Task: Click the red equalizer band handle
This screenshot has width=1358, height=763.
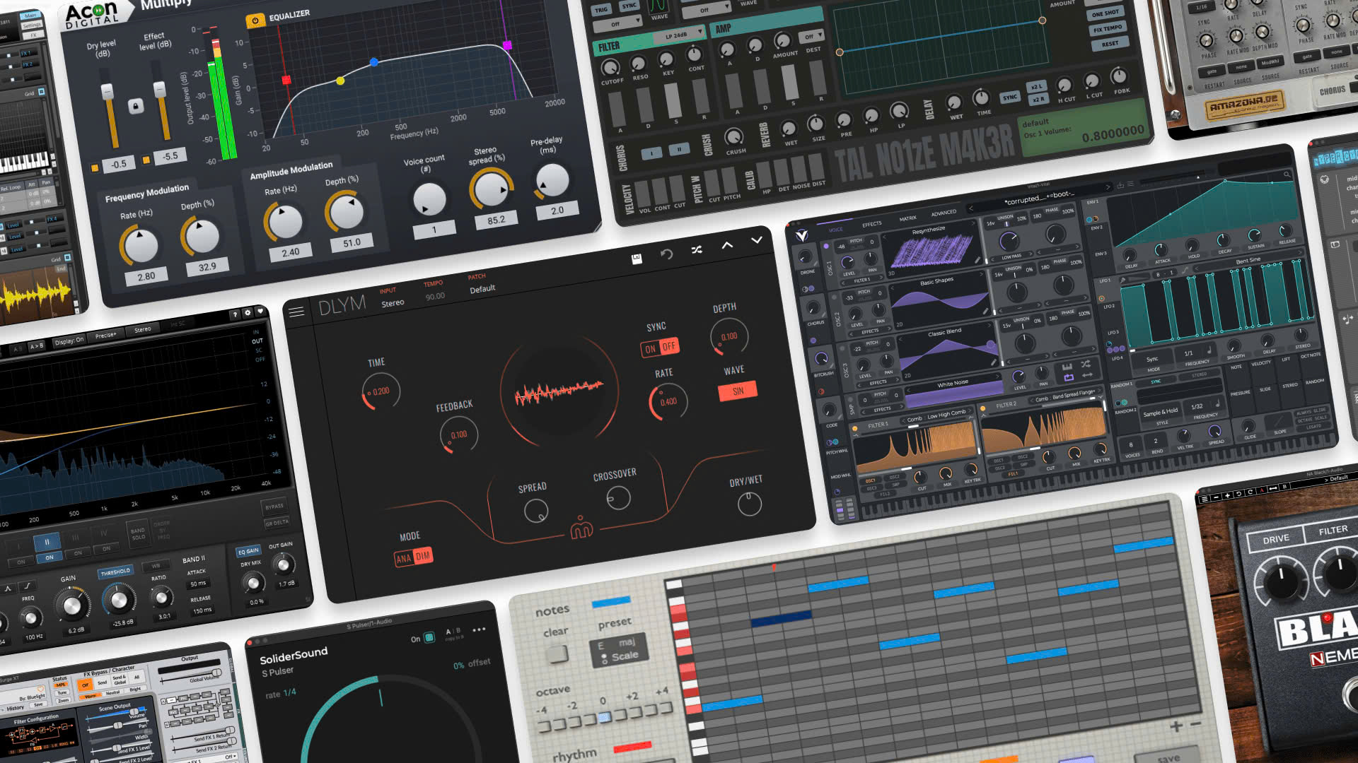Action: point(286,80)
